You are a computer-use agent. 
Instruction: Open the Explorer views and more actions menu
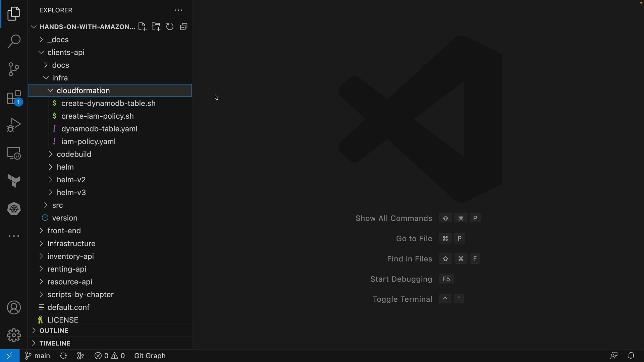point(178,10)
